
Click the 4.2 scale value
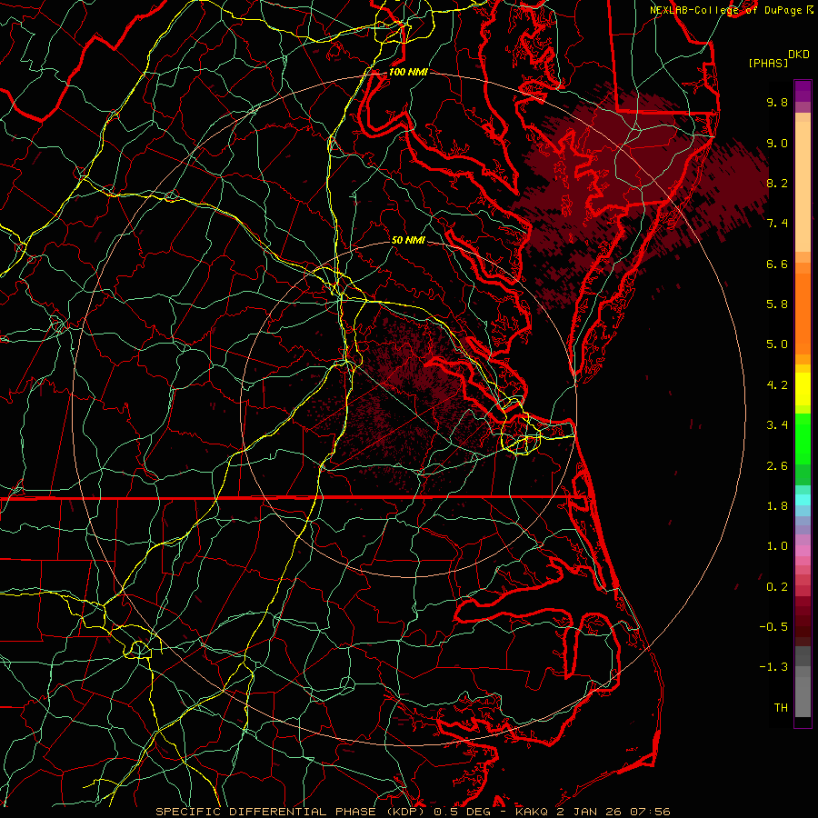click(x=777, y=385)
